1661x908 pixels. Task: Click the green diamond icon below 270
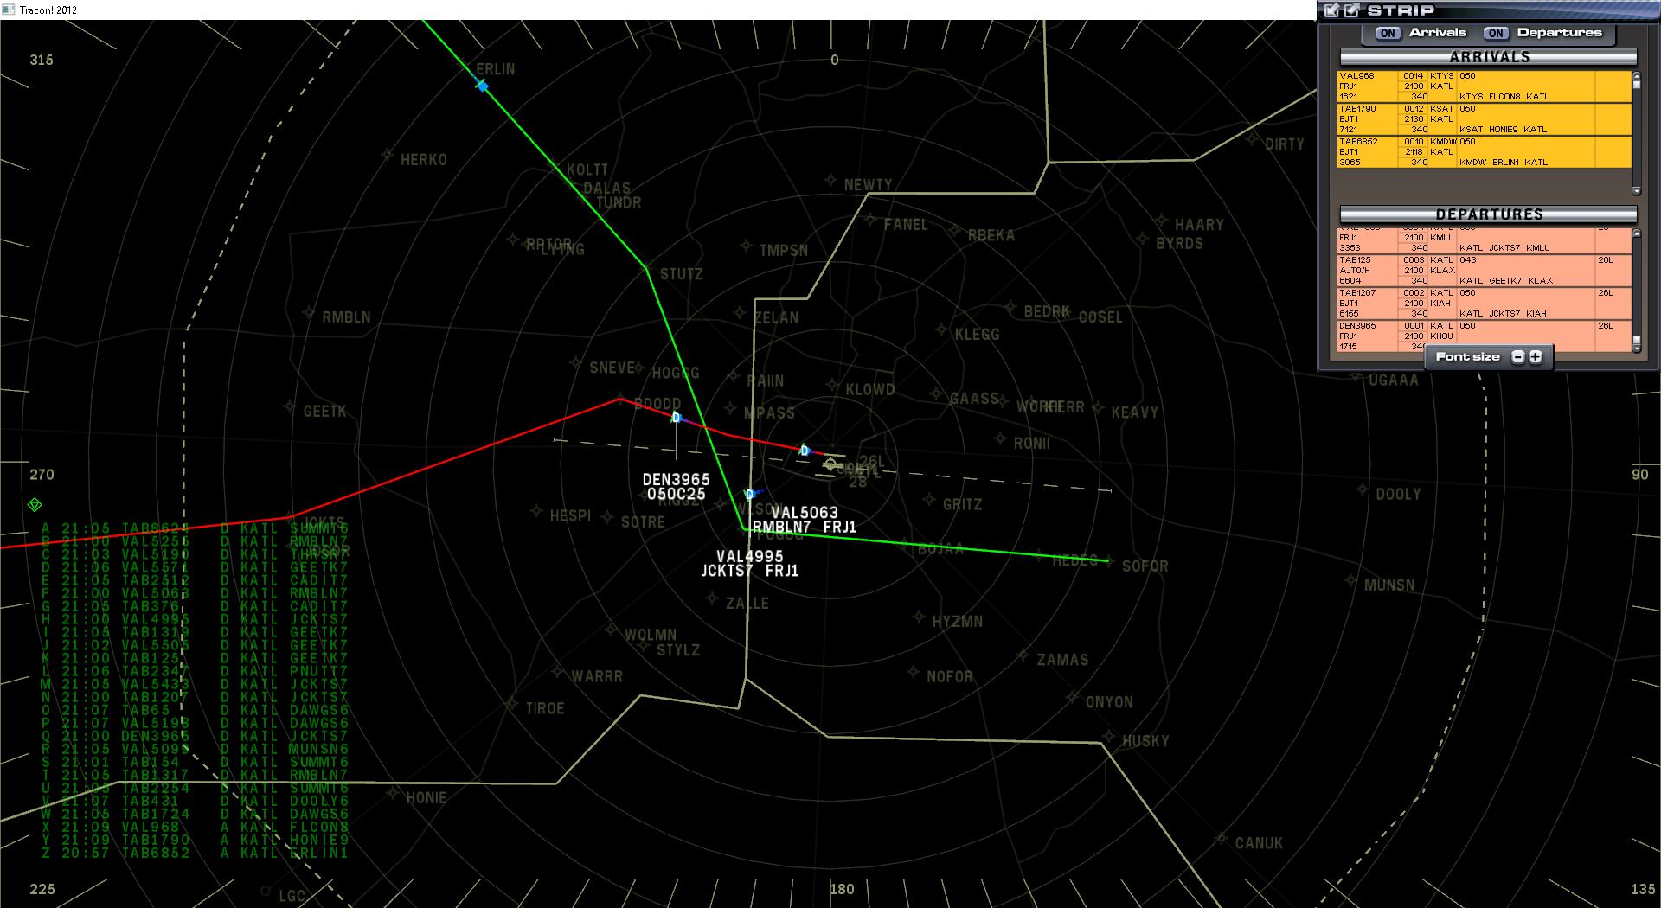tap(35, 504)
